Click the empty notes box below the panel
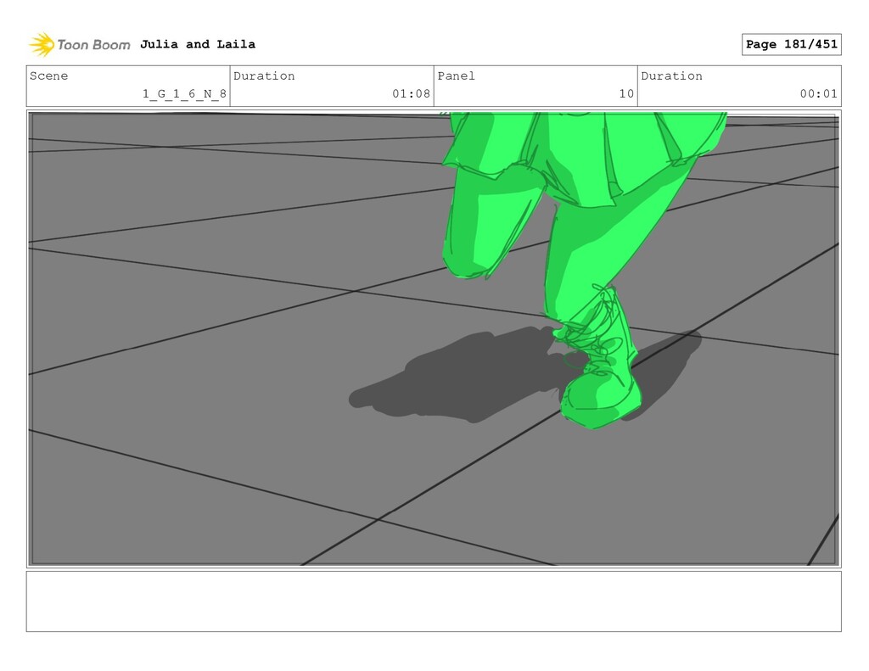 [x=434, y=601]
